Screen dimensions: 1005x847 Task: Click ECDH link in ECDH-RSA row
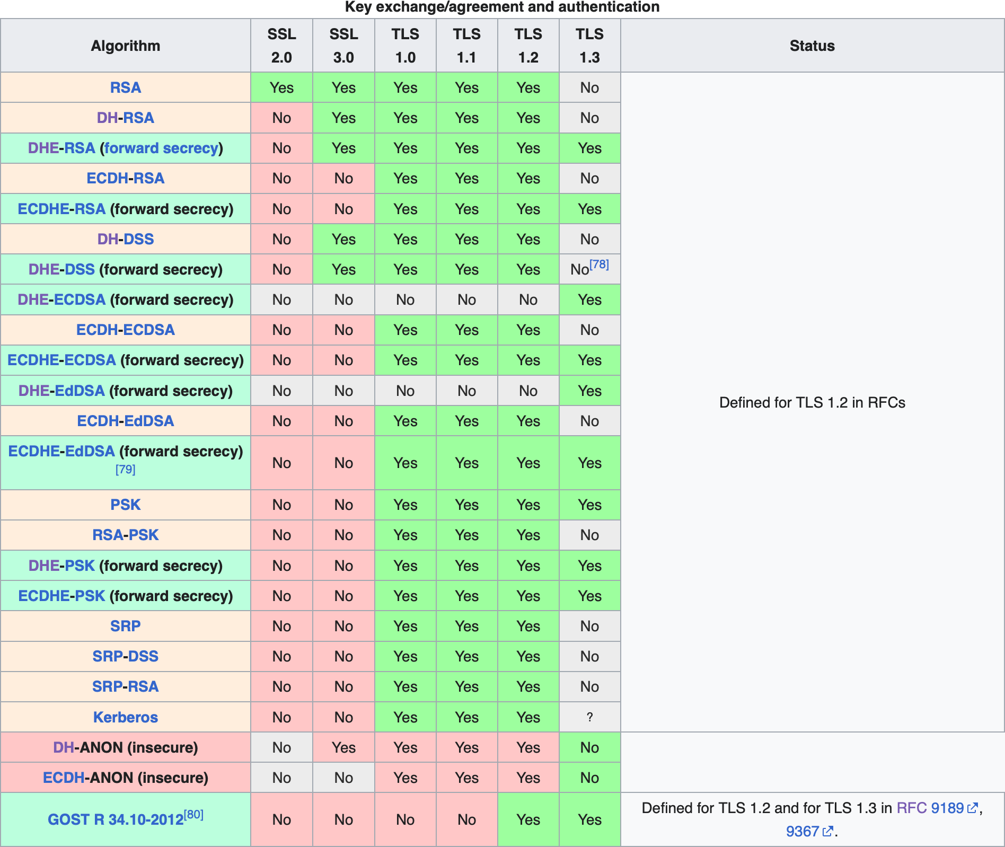click(x=107, y=178)
